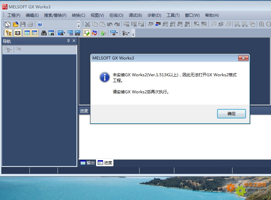Click the Dev binoculars icon in the top toolbar

[126, 24]
